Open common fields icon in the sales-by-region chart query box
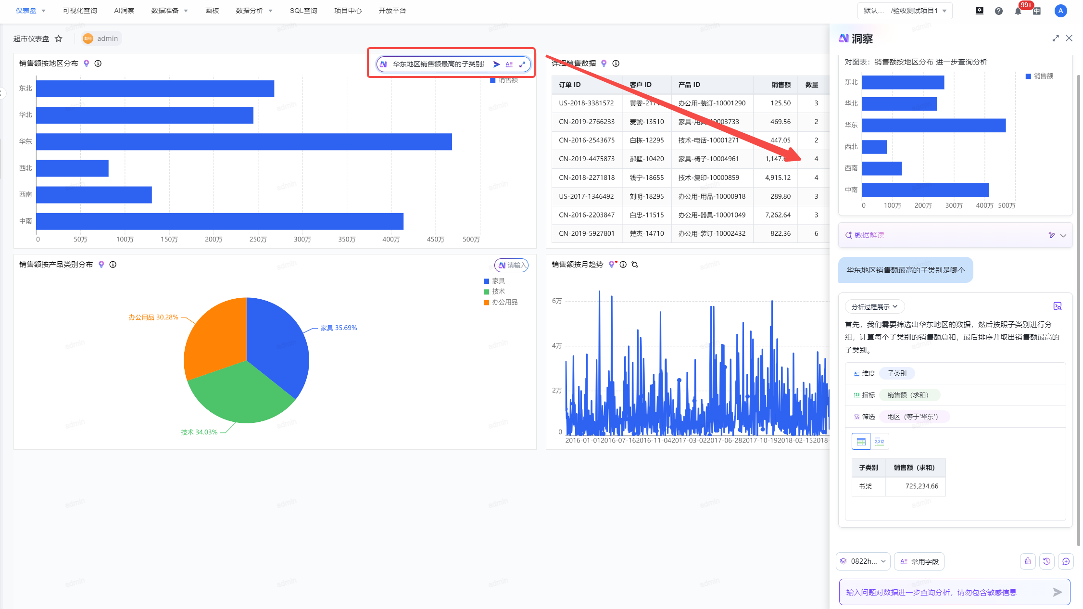 (509, 64)
